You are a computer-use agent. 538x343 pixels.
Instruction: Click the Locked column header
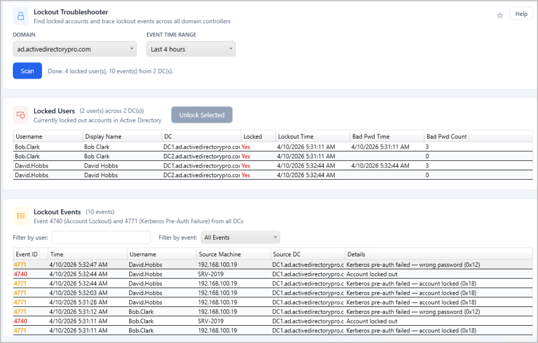tap(258, 137)
